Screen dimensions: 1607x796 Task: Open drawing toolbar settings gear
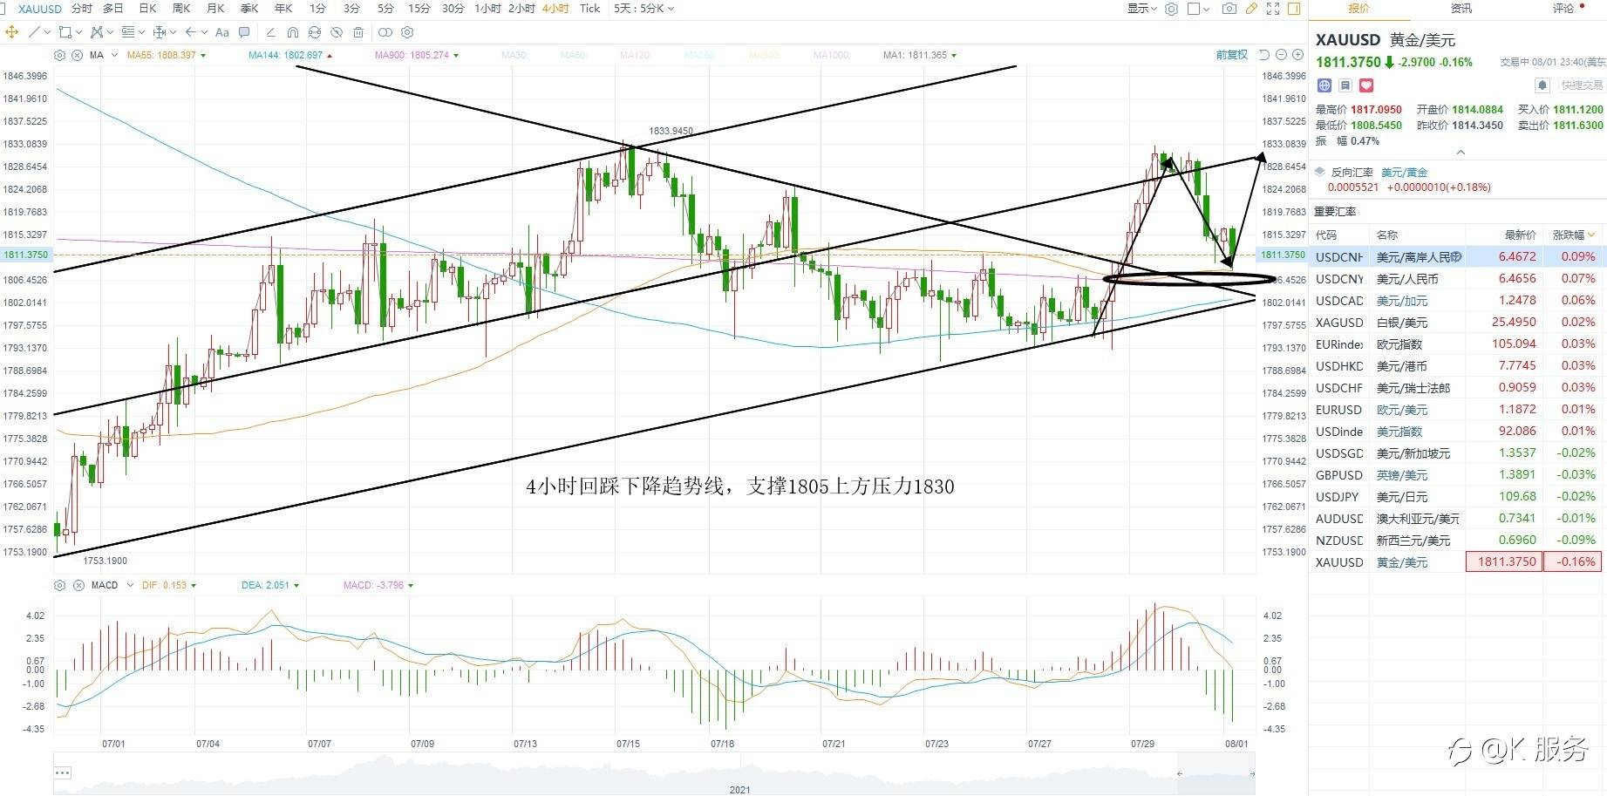click(x=406, y=32)
